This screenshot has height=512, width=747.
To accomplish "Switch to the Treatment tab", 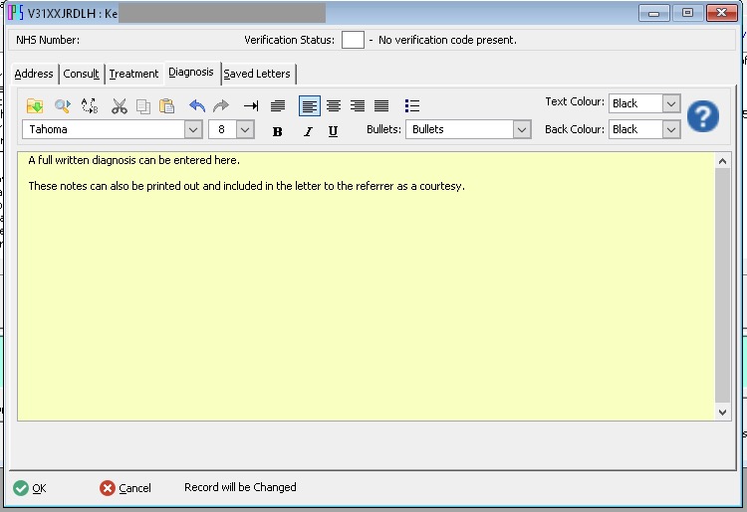I will point(133,74).
